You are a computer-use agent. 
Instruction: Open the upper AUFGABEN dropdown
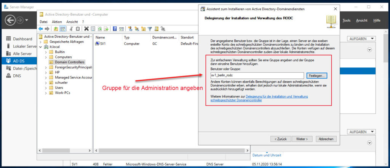pos(361,39)
